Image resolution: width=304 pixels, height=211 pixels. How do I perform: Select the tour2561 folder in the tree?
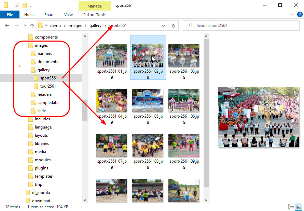coord(48,86)
